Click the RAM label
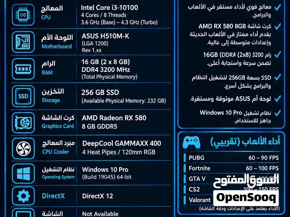This screenshot has height=217, width=290. point(47,72)
